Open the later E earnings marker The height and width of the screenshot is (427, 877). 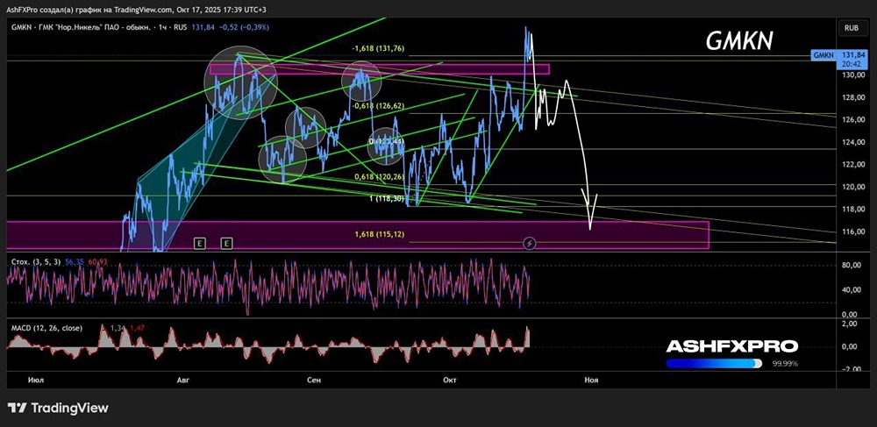[x=226, y=243]
